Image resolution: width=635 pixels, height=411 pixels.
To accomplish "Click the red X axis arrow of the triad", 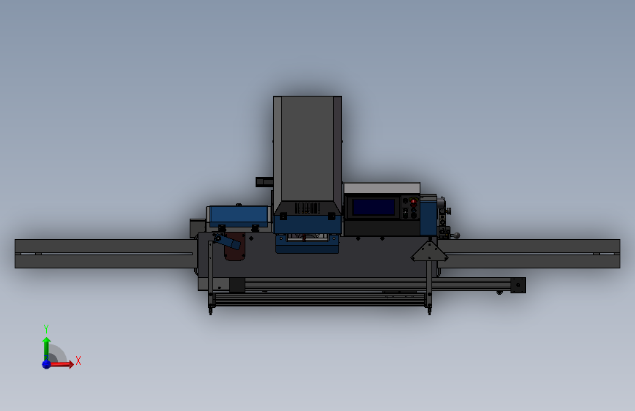I will pyautogui.click(x=61, y=364).
